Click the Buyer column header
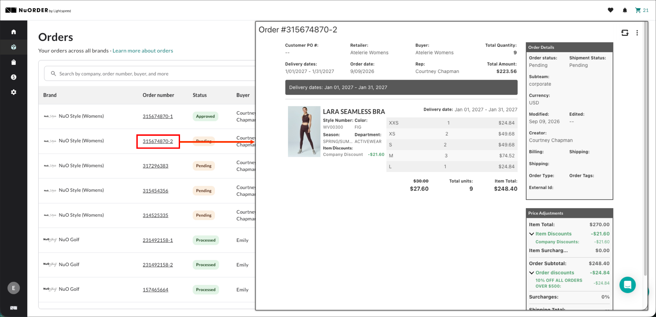This screenshot has width=656, height=317. 243,95
